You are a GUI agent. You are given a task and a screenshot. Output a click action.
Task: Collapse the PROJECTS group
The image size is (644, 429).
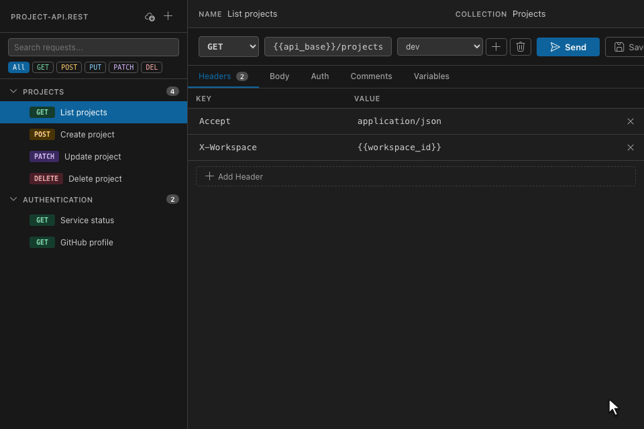click(x=13, y=91)
